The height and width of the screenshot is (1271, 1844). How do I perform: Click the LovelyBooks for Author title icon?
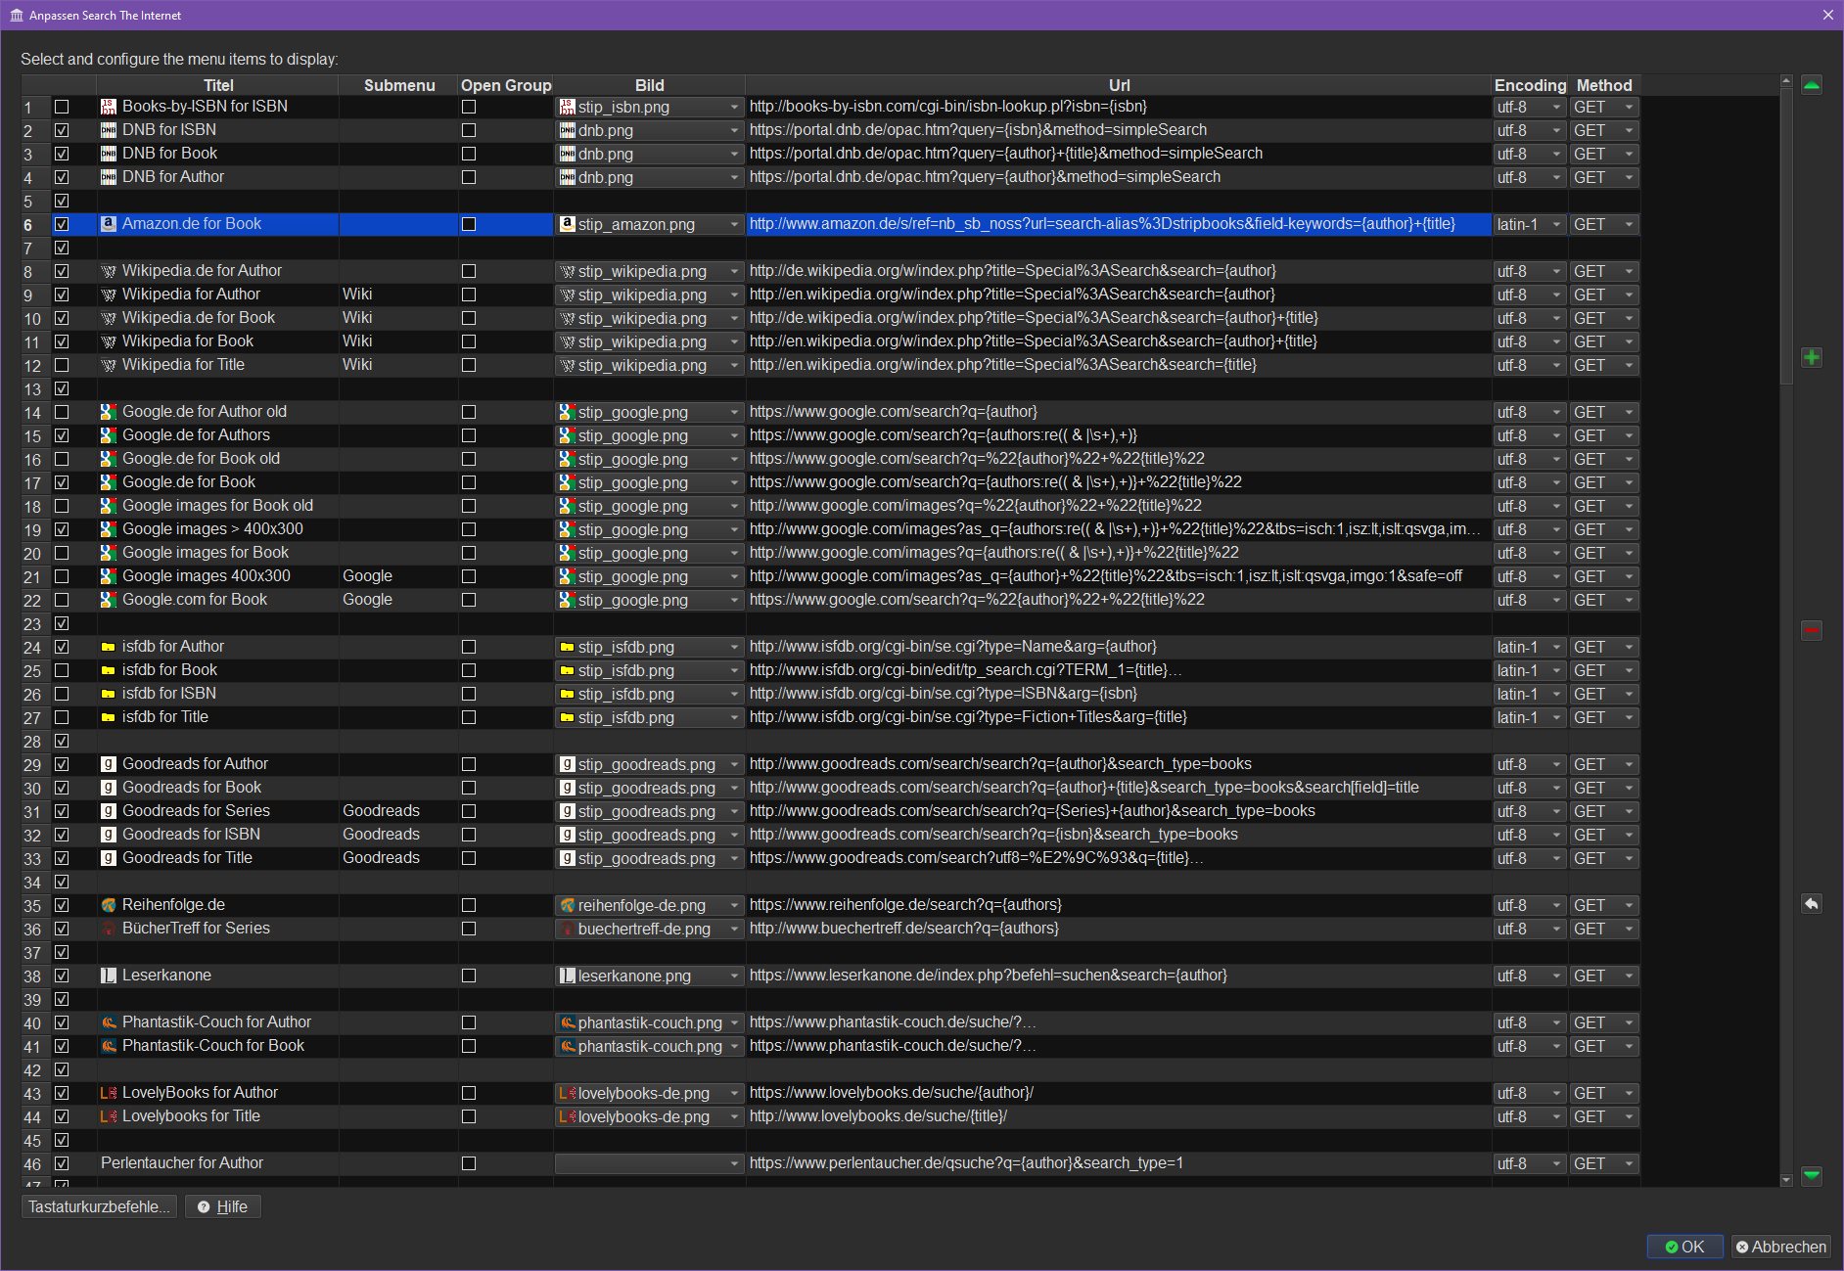(x=109, y=1093)
